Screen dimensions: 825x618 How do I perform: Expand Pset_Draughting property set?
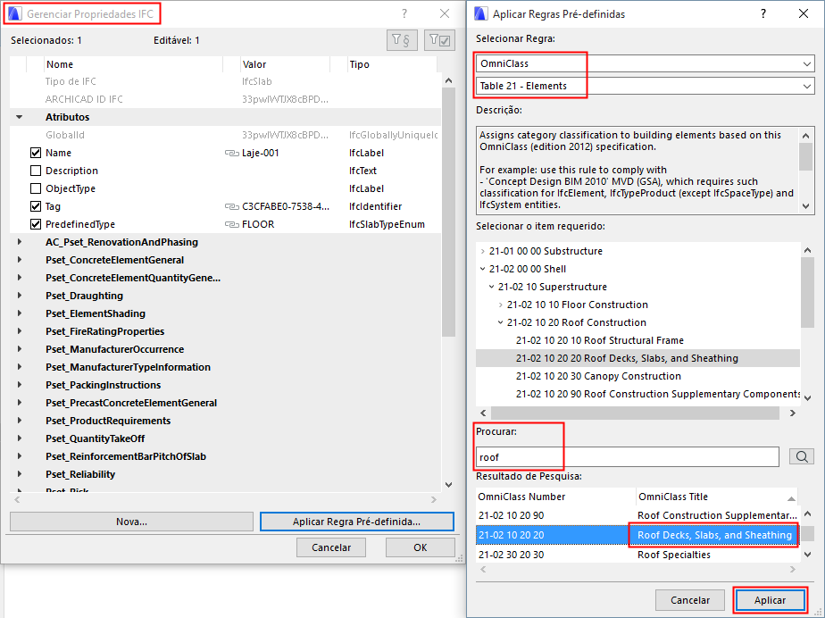click(x=20, y=296)
